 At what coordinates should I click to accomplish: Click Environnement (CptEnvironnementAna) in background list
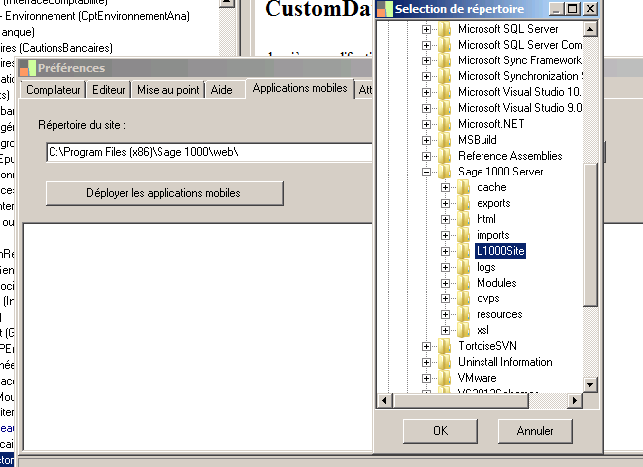pos(97,16)
